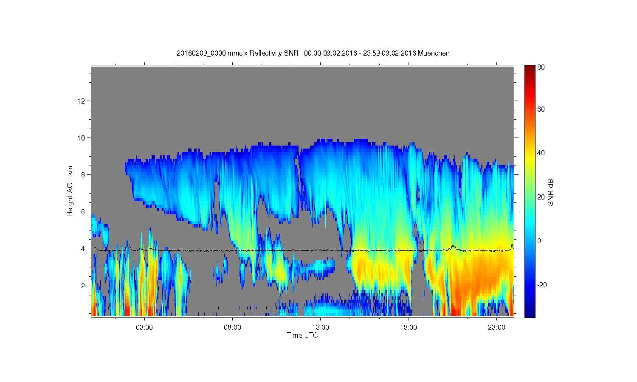The width and height of the screenshot is (637, 382).
Task: Click the 08:00 time tick label
Action: (233, 328)
